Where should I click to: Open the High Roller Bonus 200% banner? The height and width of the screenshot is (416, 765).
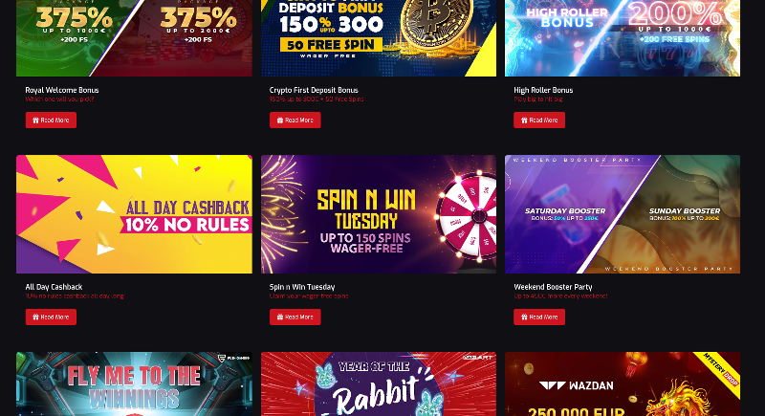coord(623,38)
